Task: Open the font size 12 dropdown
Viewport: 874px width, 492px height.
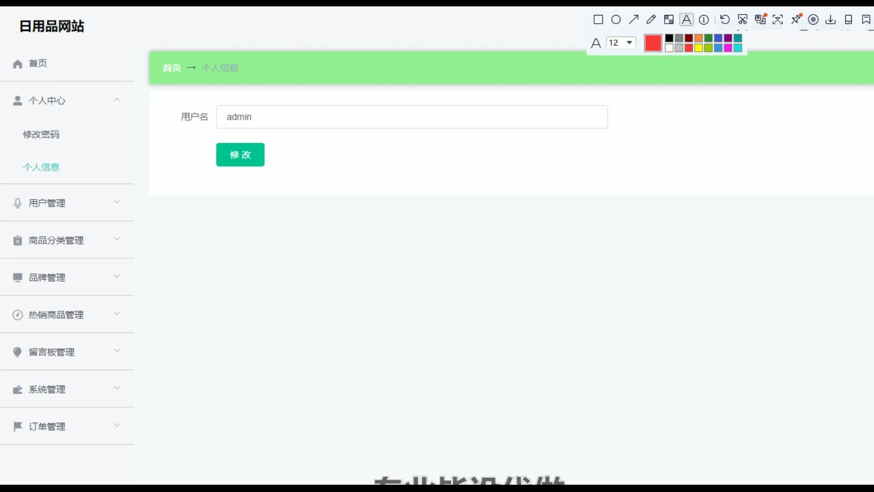Action: 621,43
